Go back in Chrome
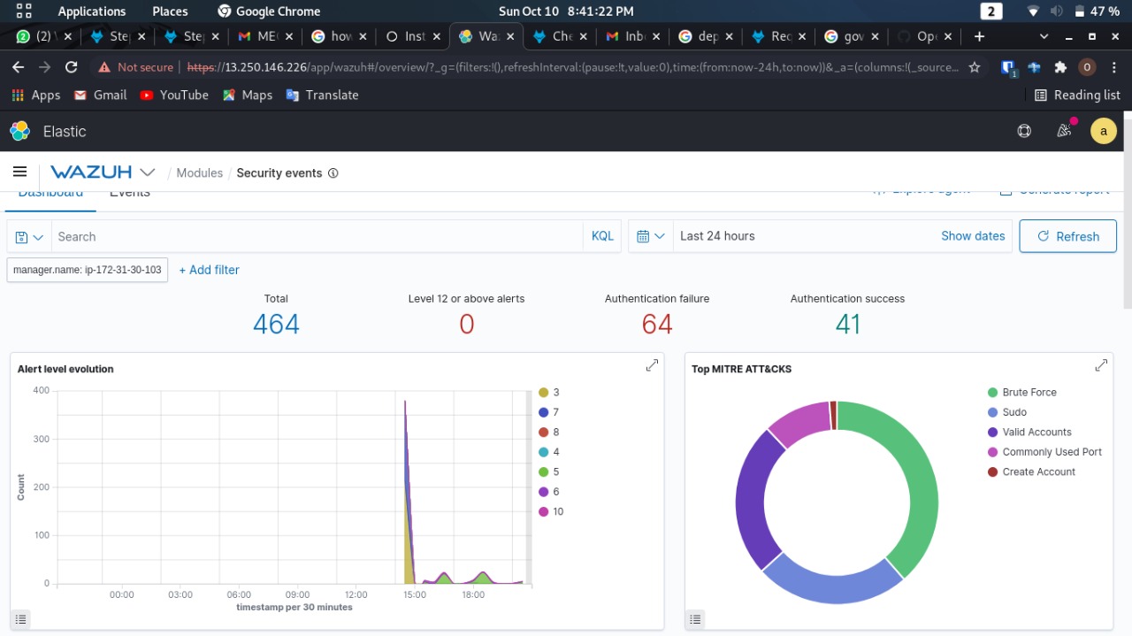 [17, 67]
